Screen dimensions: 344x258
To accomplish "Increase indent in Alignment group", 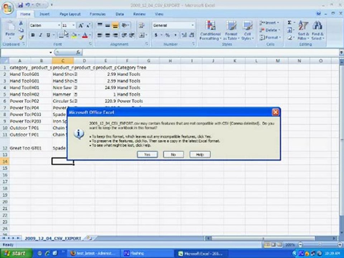I will coord(132,35).
